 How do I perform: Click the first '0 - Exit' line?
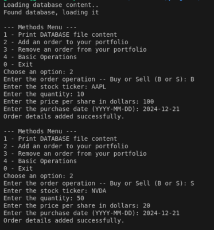tap(18, 64)
